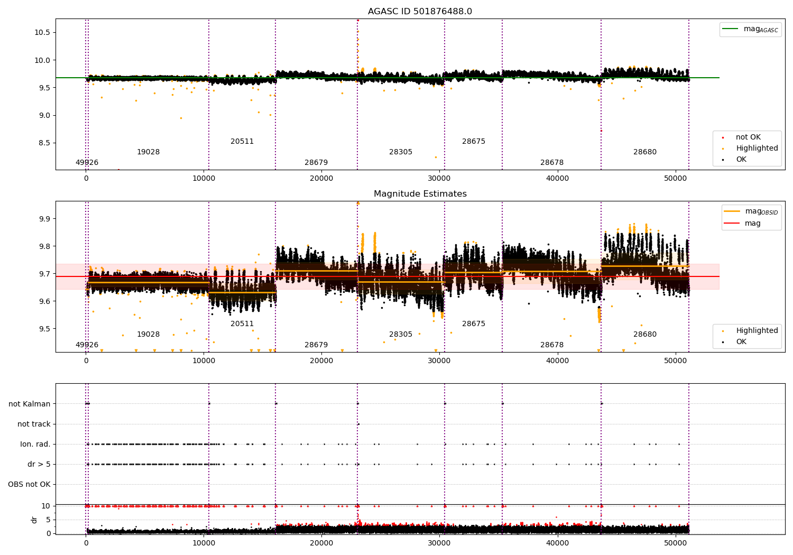The image size is (793, 555).
Task: Click the 40000 x-tick under the top plot
Action: 557,179
